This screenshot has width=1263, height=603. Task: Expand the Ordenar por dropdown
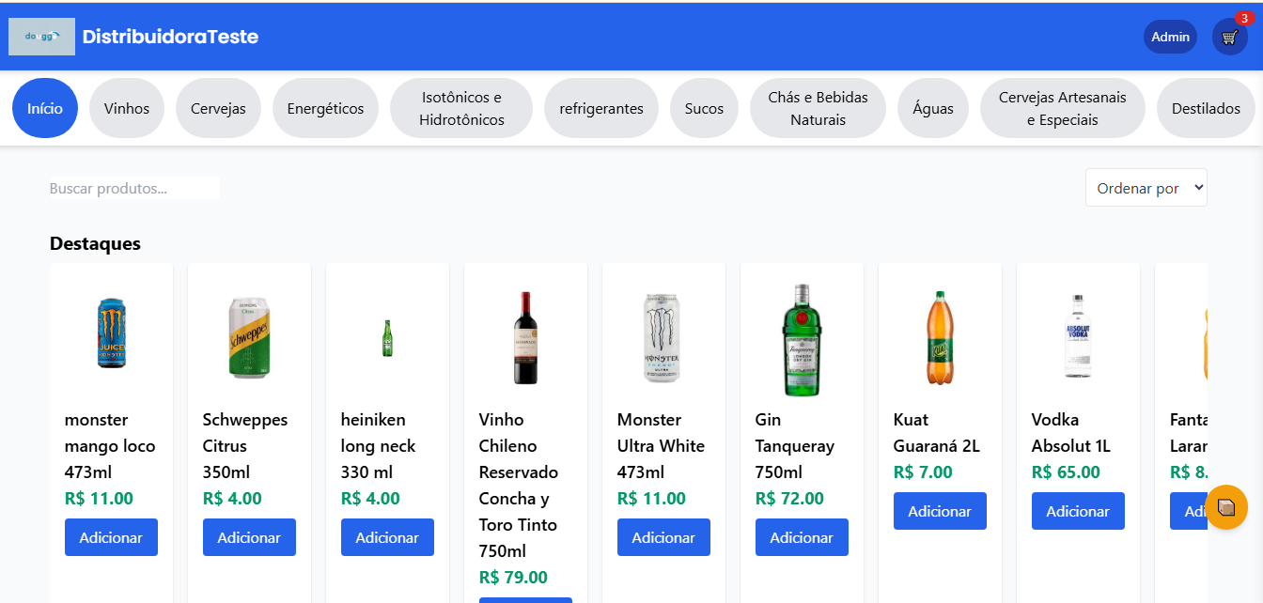point(1146,188)
